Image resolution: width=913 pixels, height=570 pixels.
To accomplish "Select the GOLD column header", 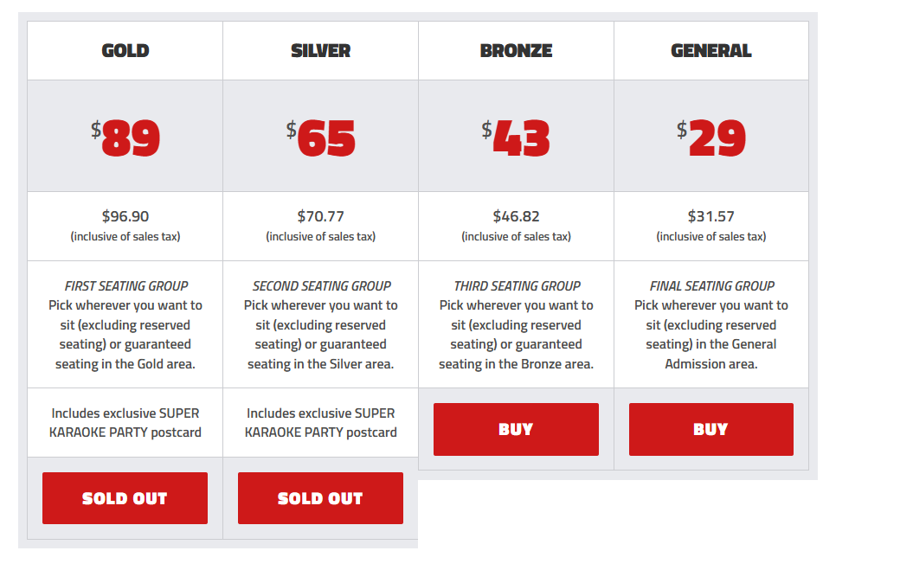I will (x=125, y=51).
